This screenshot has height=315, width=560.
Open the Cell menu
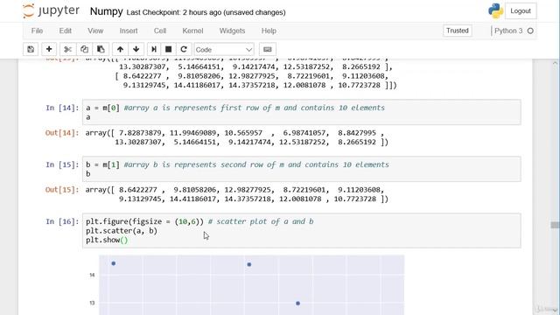pyautogui.click(x=160, y=31)
